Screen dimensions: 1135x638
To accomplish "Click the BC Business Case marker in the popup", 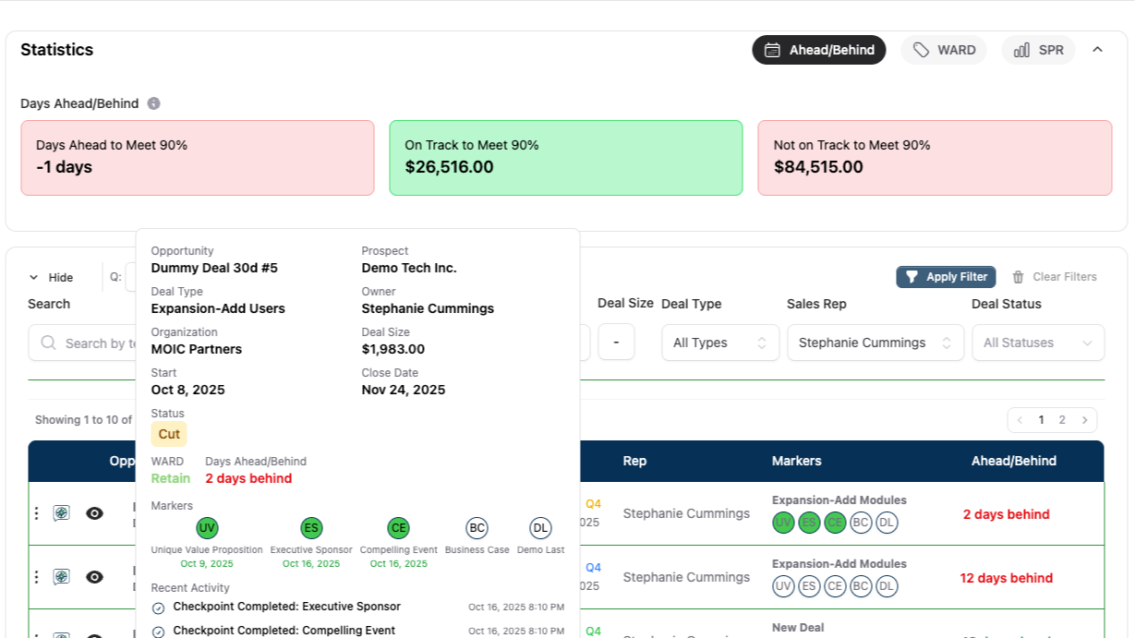I will (477, 528).
